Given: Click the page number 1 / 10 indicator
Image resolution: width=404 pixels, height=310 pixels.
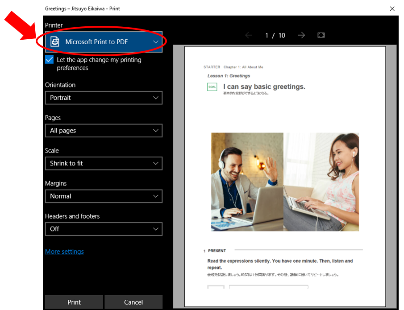Looking at the screenshot, I should point(275,35).
